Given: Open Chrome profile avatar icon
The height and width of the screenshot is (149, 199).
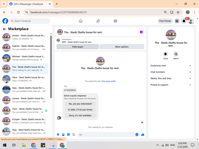Looking at the screenshot, I should pyautogui.click(x=187, y=12).
